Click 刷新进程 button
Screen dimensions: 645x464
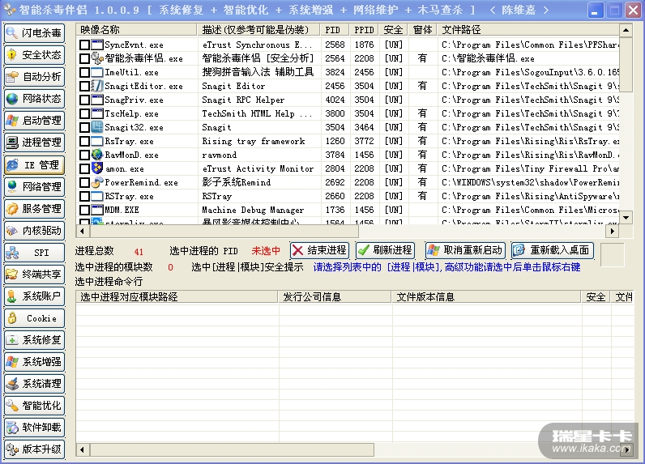[x=385, y=250]
